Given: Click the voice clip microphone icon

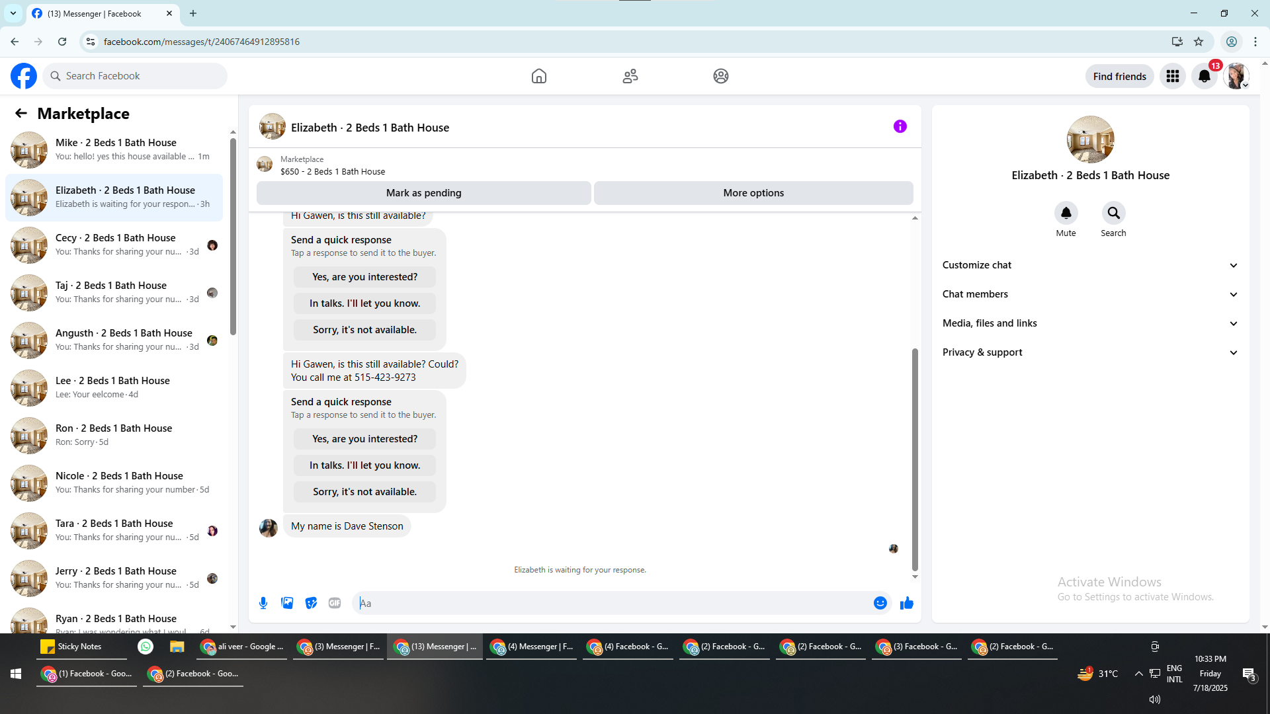Looking at the screenshot, I should point(263,603).
